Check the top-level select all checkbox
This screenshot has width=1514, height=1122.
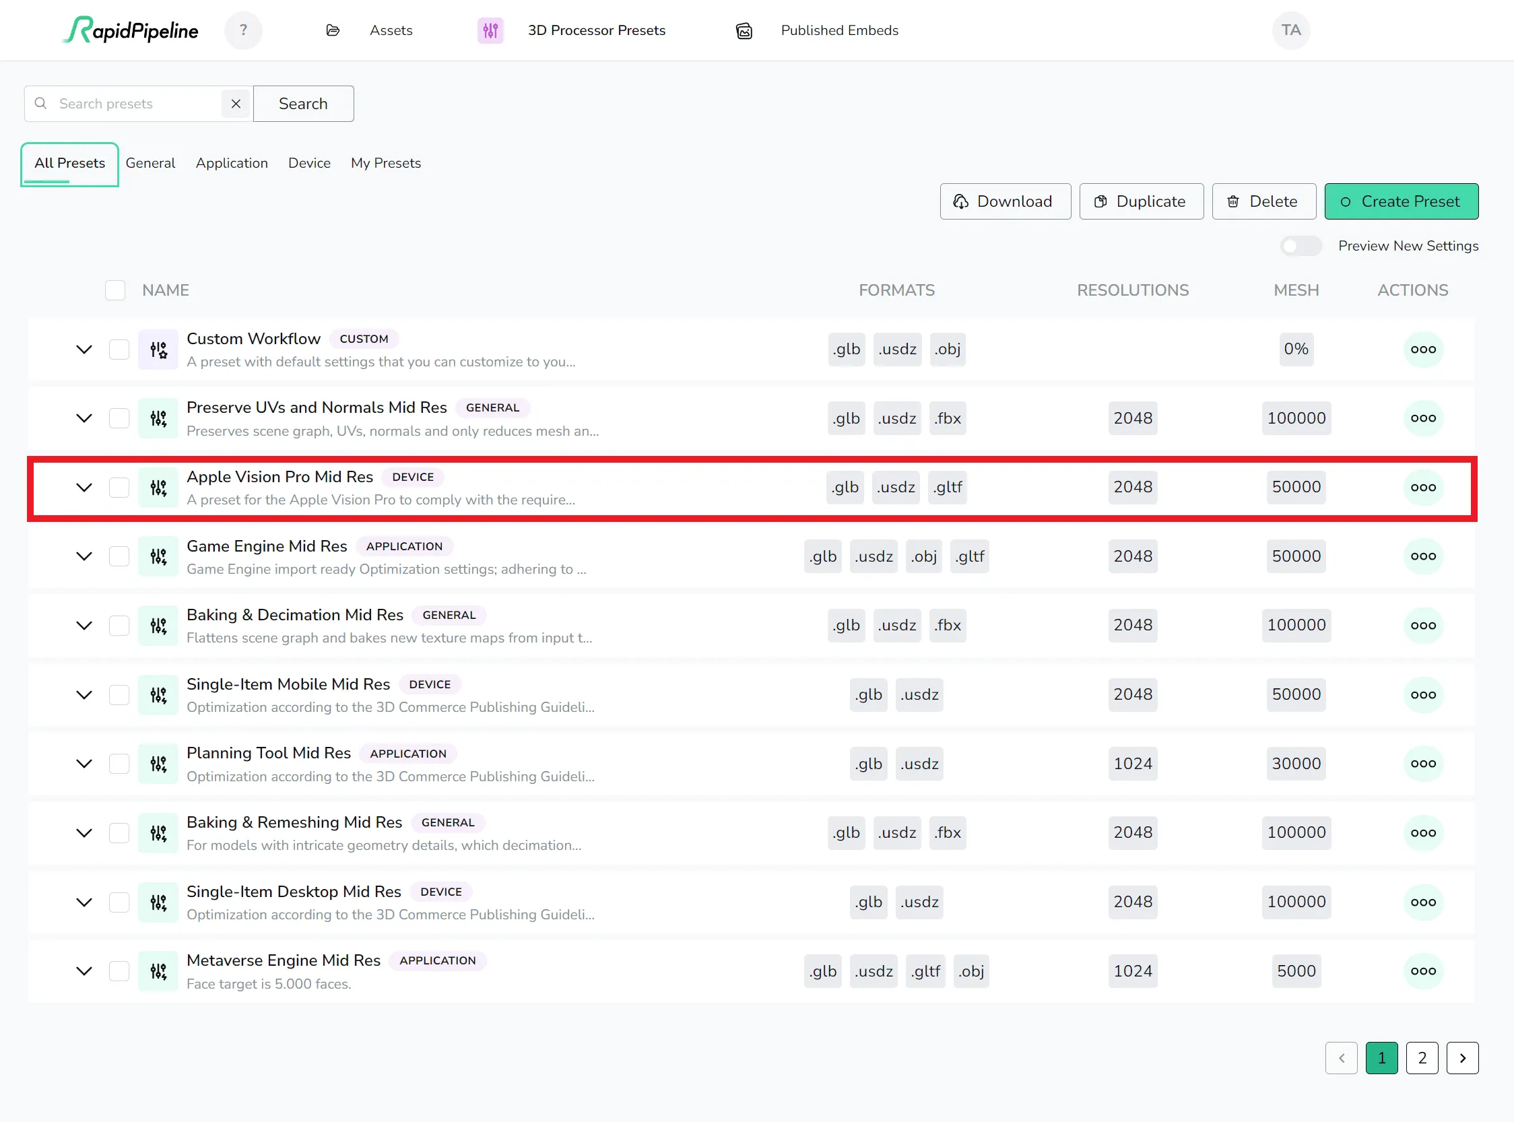click(115, 290)
